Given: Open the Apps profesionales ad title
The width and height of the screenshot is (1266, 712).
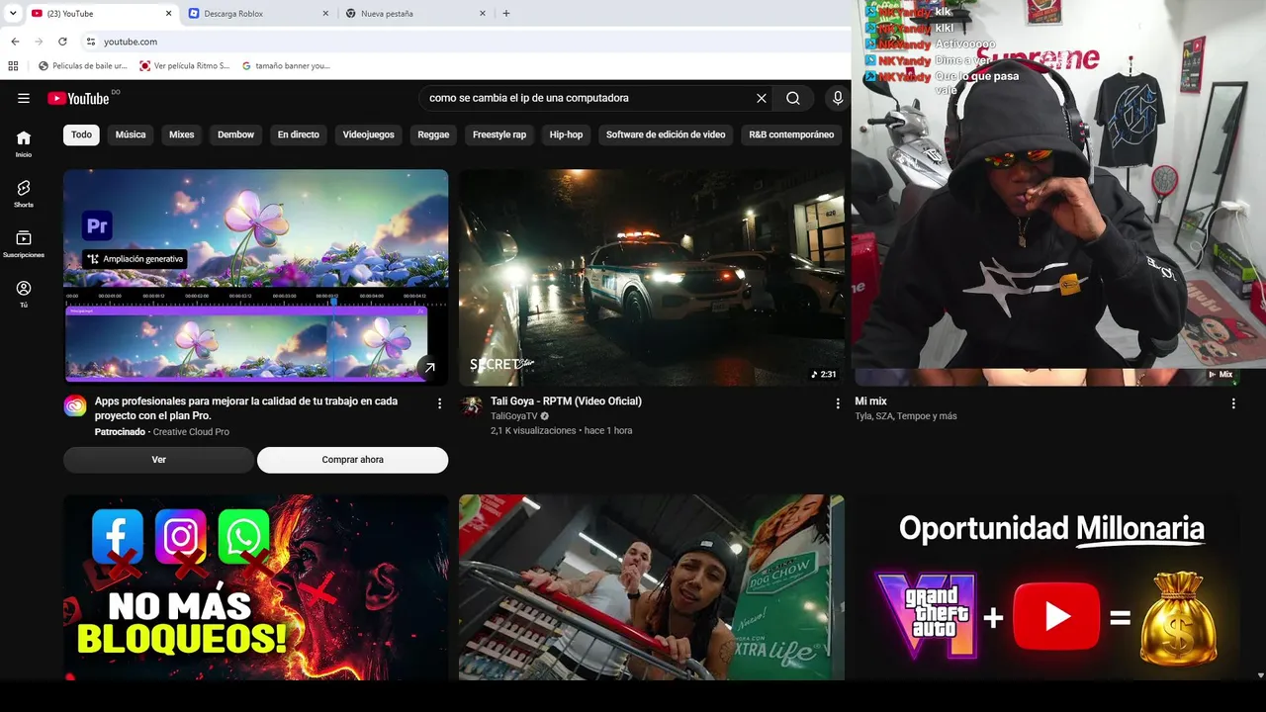Looking at the screenshot, I should point(246,408).
